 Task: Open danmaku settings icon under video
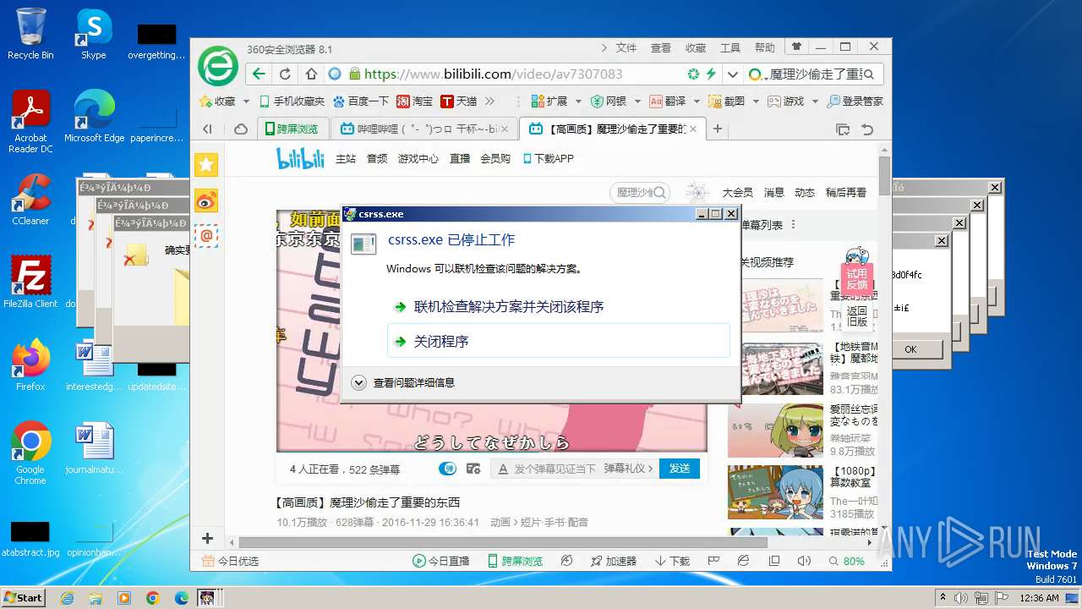pyautogui.click(x=473, y=469)
